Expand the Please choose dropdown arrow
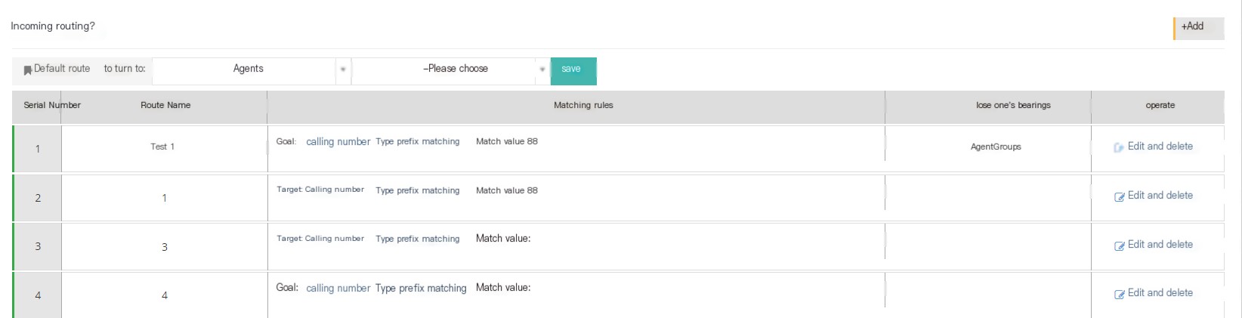The height and width of the screenshot is (318, 1242). point(542,69)
